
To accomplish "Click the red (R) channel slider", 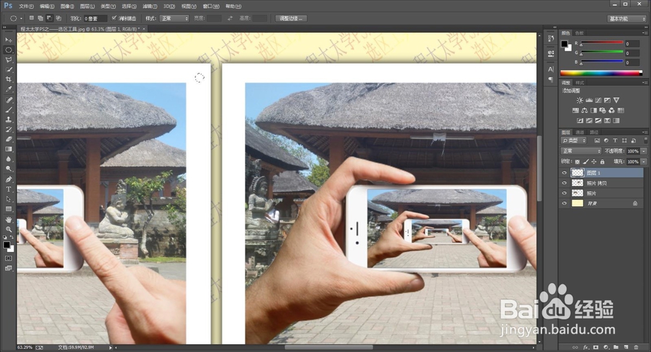I will point(602,43).
